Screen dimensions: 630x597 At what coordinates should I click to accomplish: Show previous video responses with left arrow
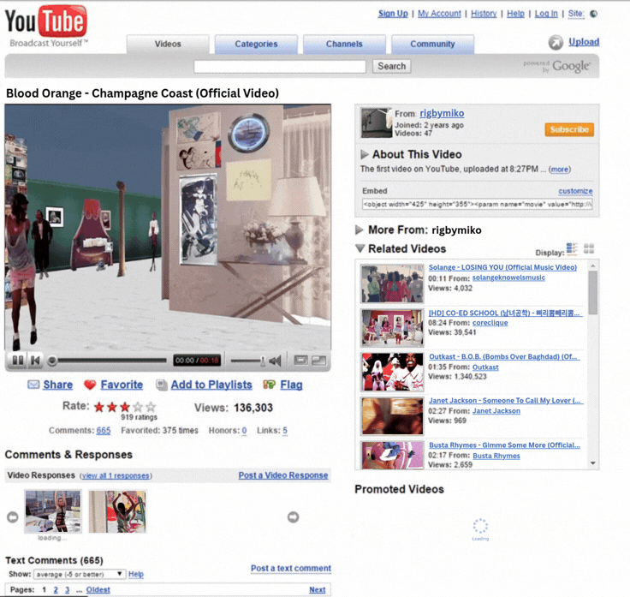tap(13, 517)
